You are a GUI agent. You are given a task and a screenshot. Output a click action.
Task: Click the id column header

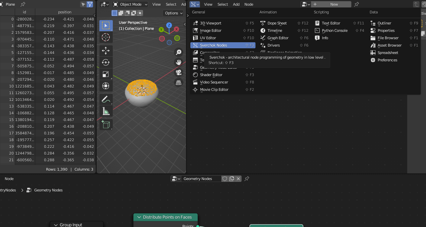pos(25,12)
